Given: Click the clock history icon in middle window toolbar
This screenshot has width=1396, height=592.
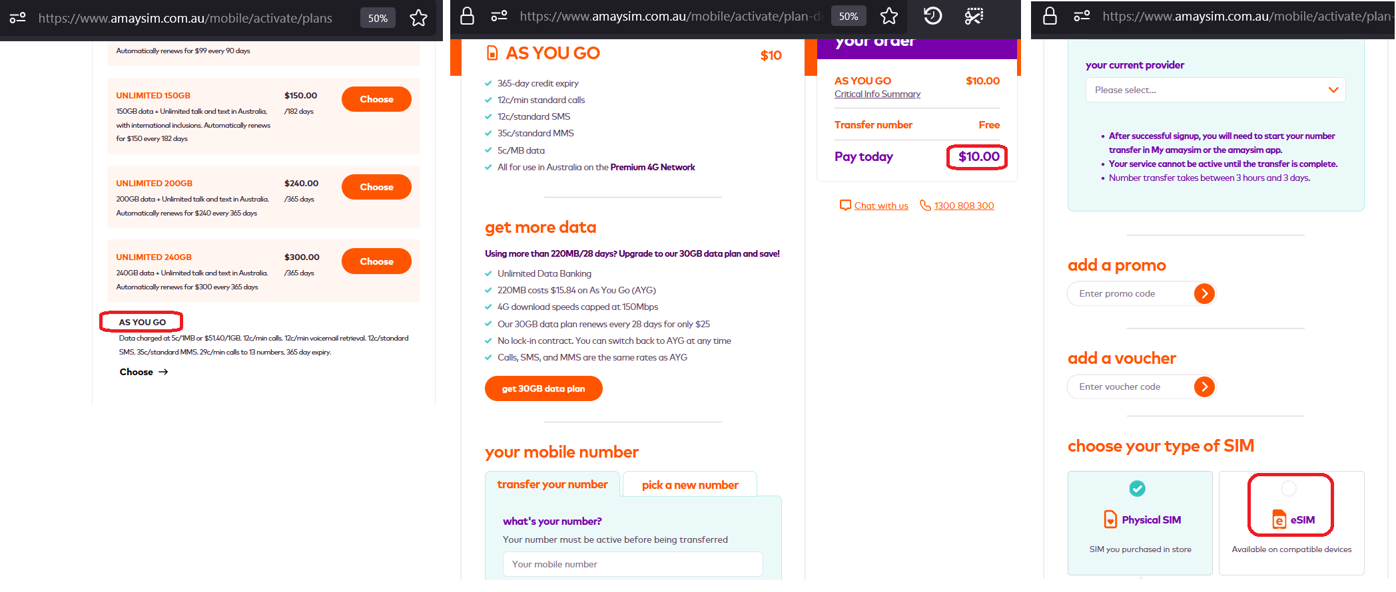Looking at the screenshot, I should (x=933, y=16).
